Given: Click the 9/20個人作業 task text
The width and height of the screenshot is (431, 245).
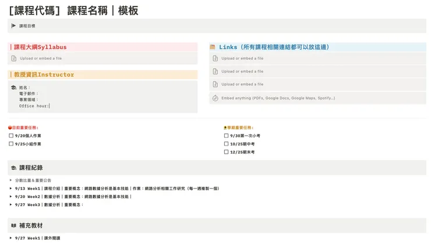Looking at the screenshot, I should (28, 136).
